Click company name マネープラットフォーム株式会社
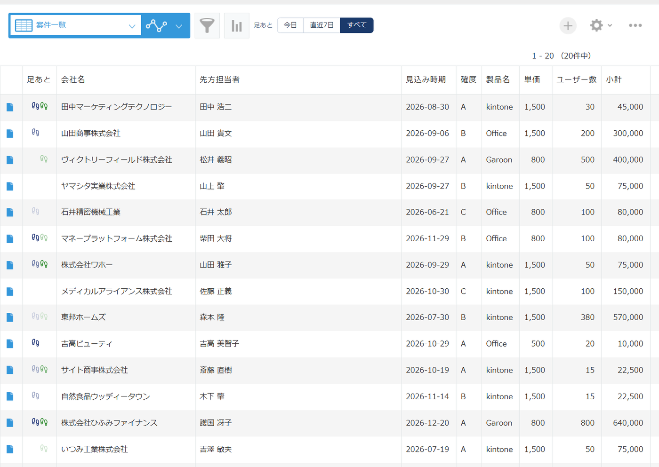 click(x=117, y=239)
